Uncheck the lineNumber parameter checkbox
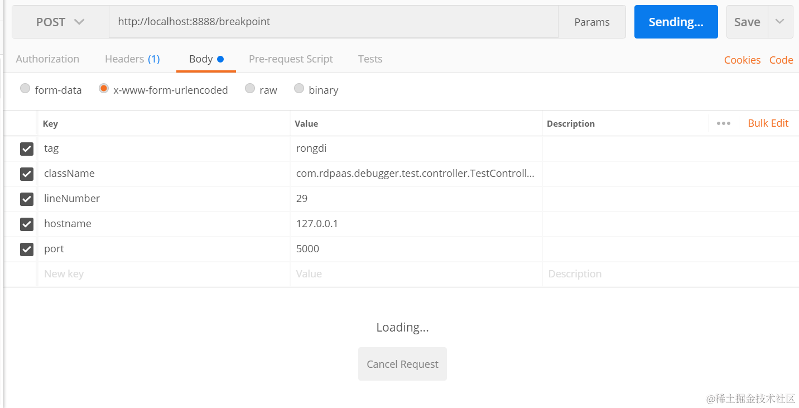The height and width of the screenshot is (408, 799). [x=27, y=199]
